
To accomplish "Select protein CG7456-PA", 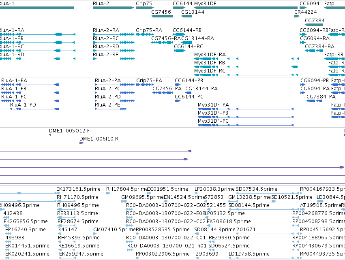I will point(167,89).
